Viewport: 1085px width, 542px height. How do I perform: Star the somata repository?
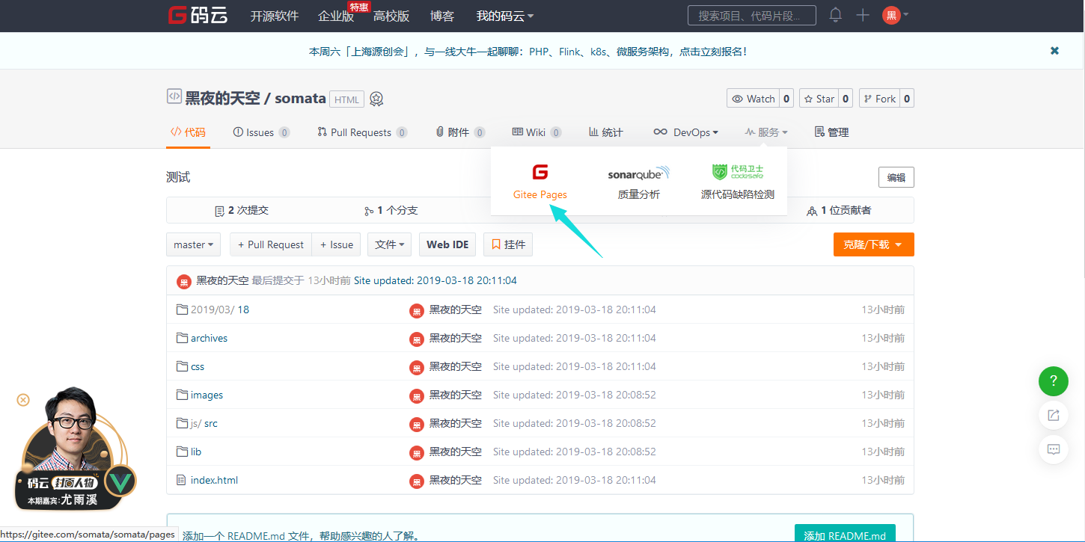819,99
